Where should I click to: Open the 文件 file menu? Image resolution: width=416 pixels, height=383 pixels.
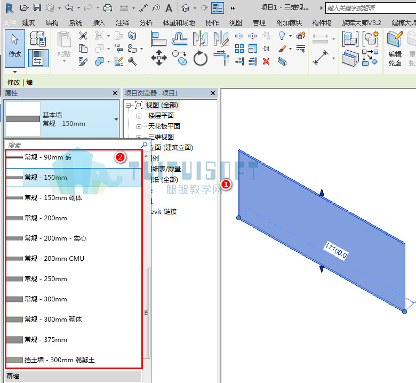point(10,23)
